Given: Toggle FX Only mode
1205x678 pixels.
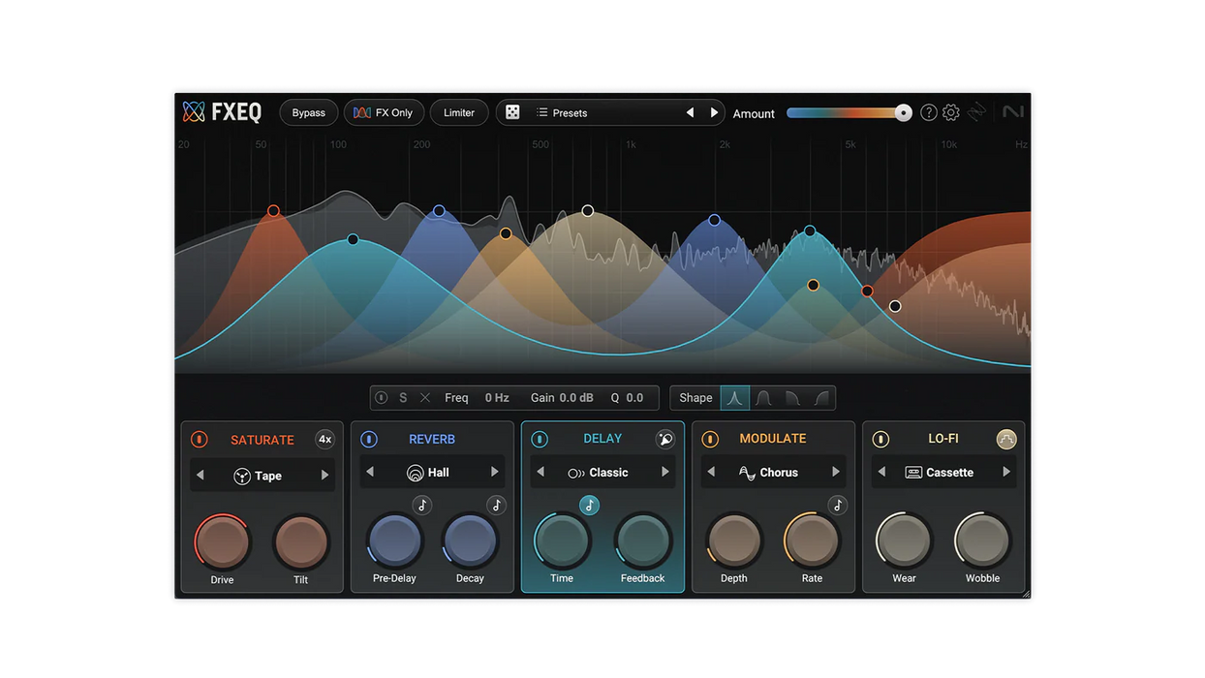Looking at the screenshot, I should (x=384, y=112).
